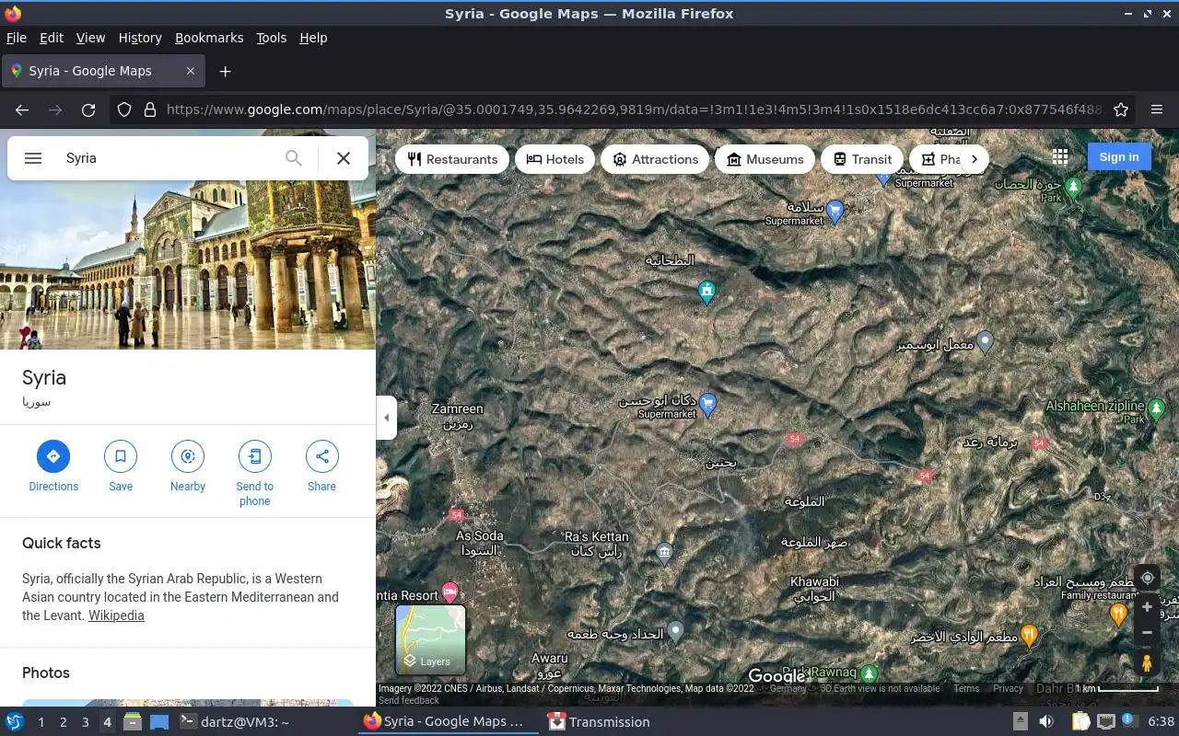The width and height of the screenshot is (1179, 736).
Task: Open the Tools menu
Action: (271, 38)
